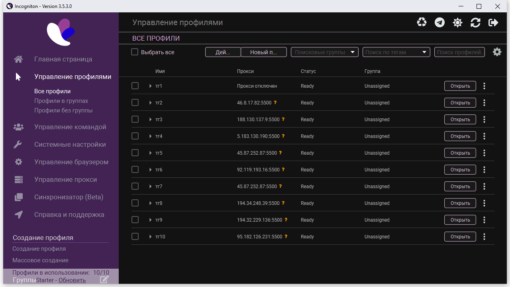Click the logout icon in header
Viewport: 510px width, 287px height.
coord(493,23)
